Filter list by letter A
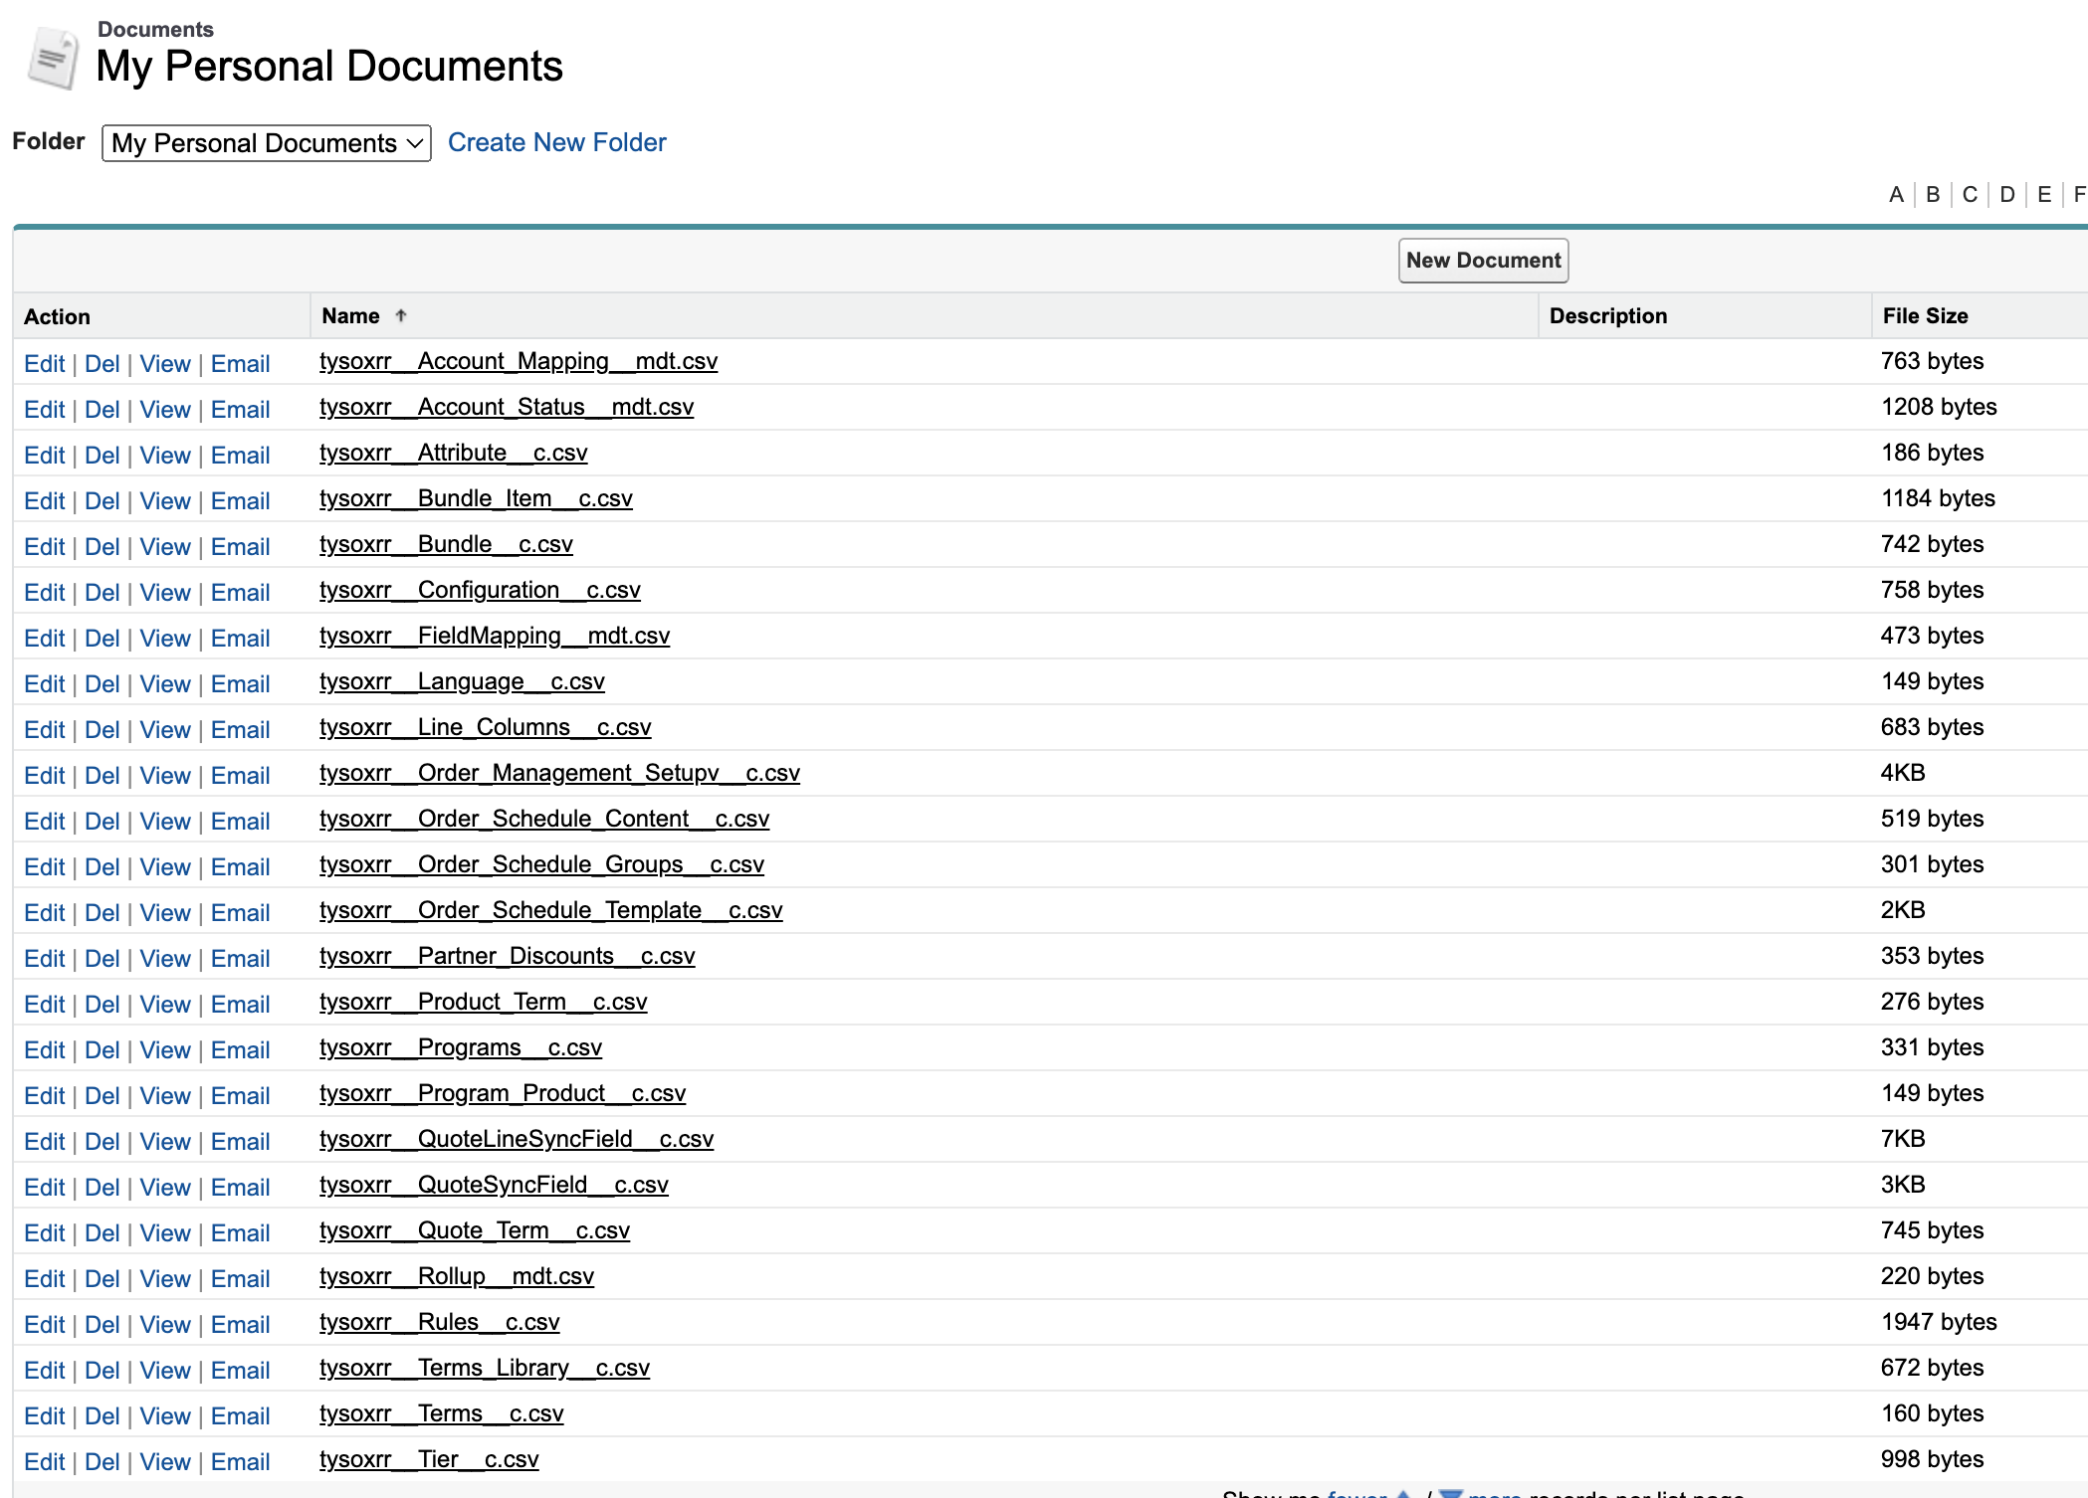Image resolution: width=2088 pixels, height=1498 pixels. (1896, 194)
